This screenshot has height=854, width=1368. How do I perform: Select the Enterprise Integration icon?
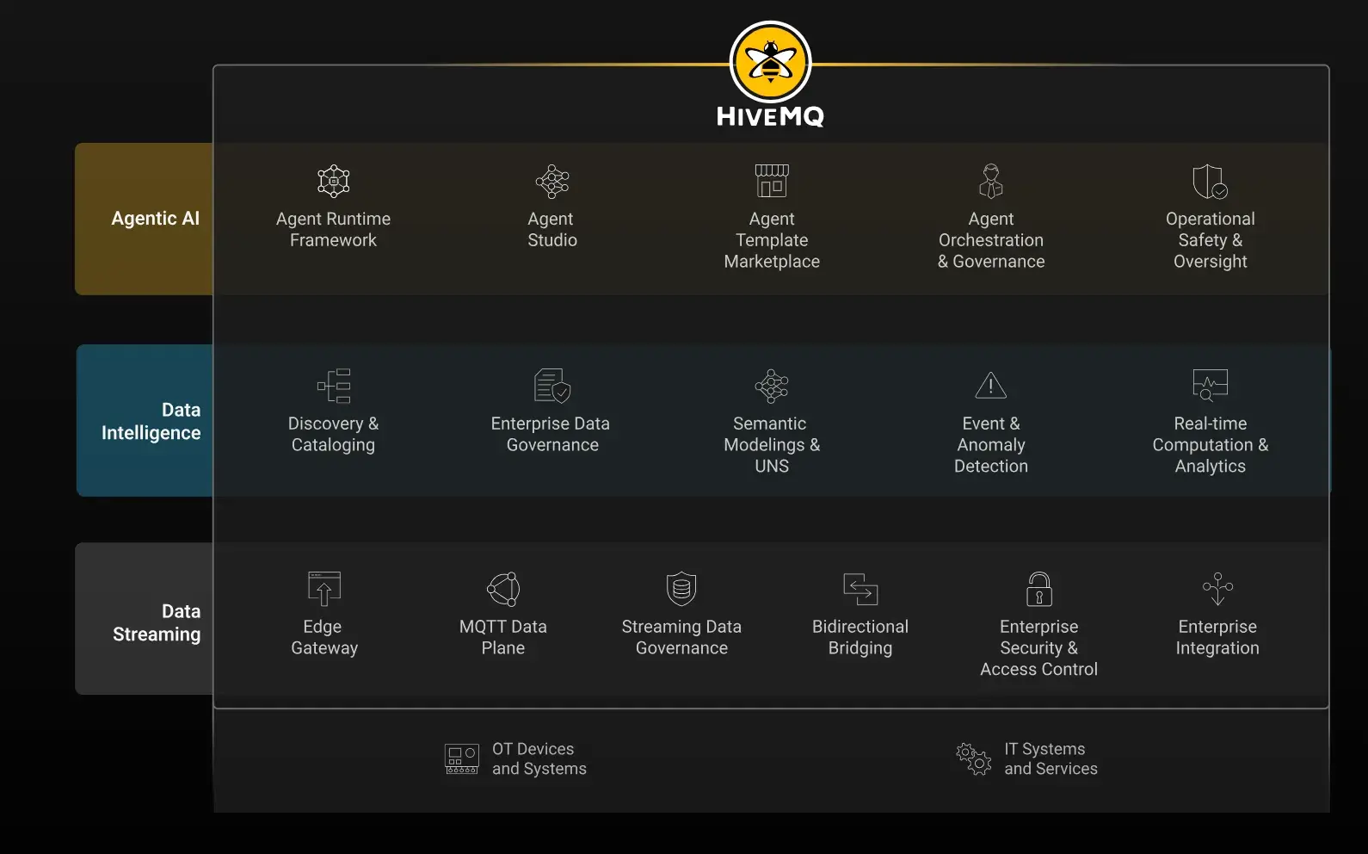coord(1217,589)
